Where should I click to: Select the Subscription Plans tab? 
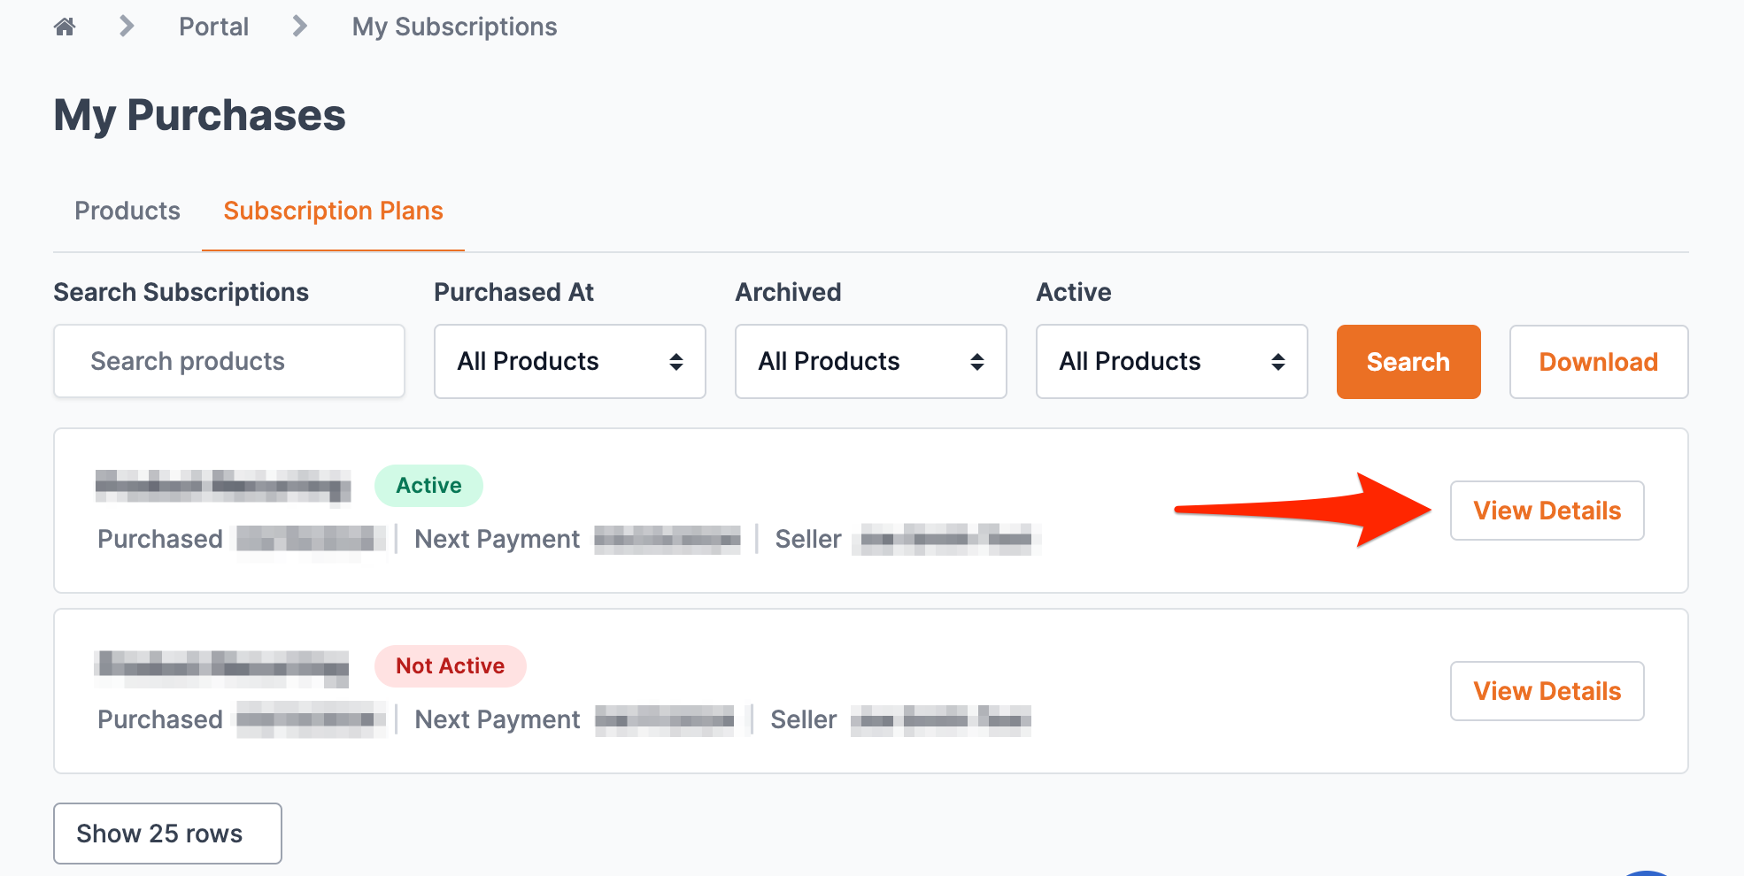click(334, 211)
